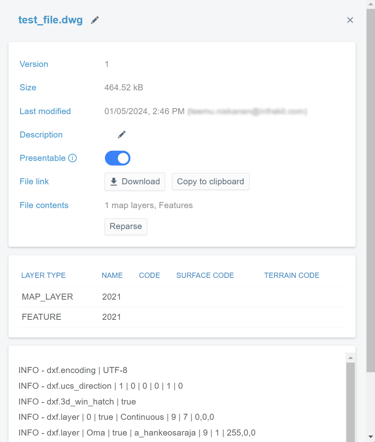Download the test_file.dwg file
The height and width of the screenshot is (442, 375).
135,181
